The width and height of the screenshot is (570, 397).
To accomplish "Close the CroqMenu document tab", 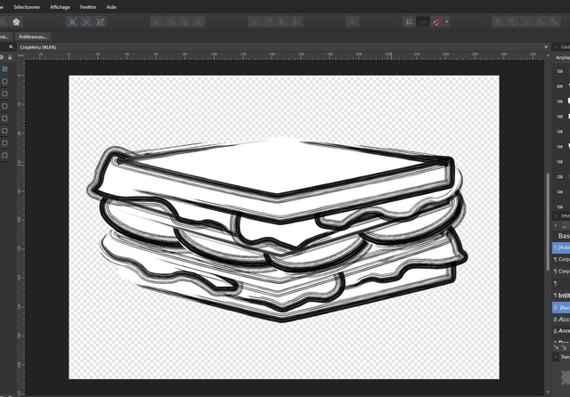I will pos(546,47).
